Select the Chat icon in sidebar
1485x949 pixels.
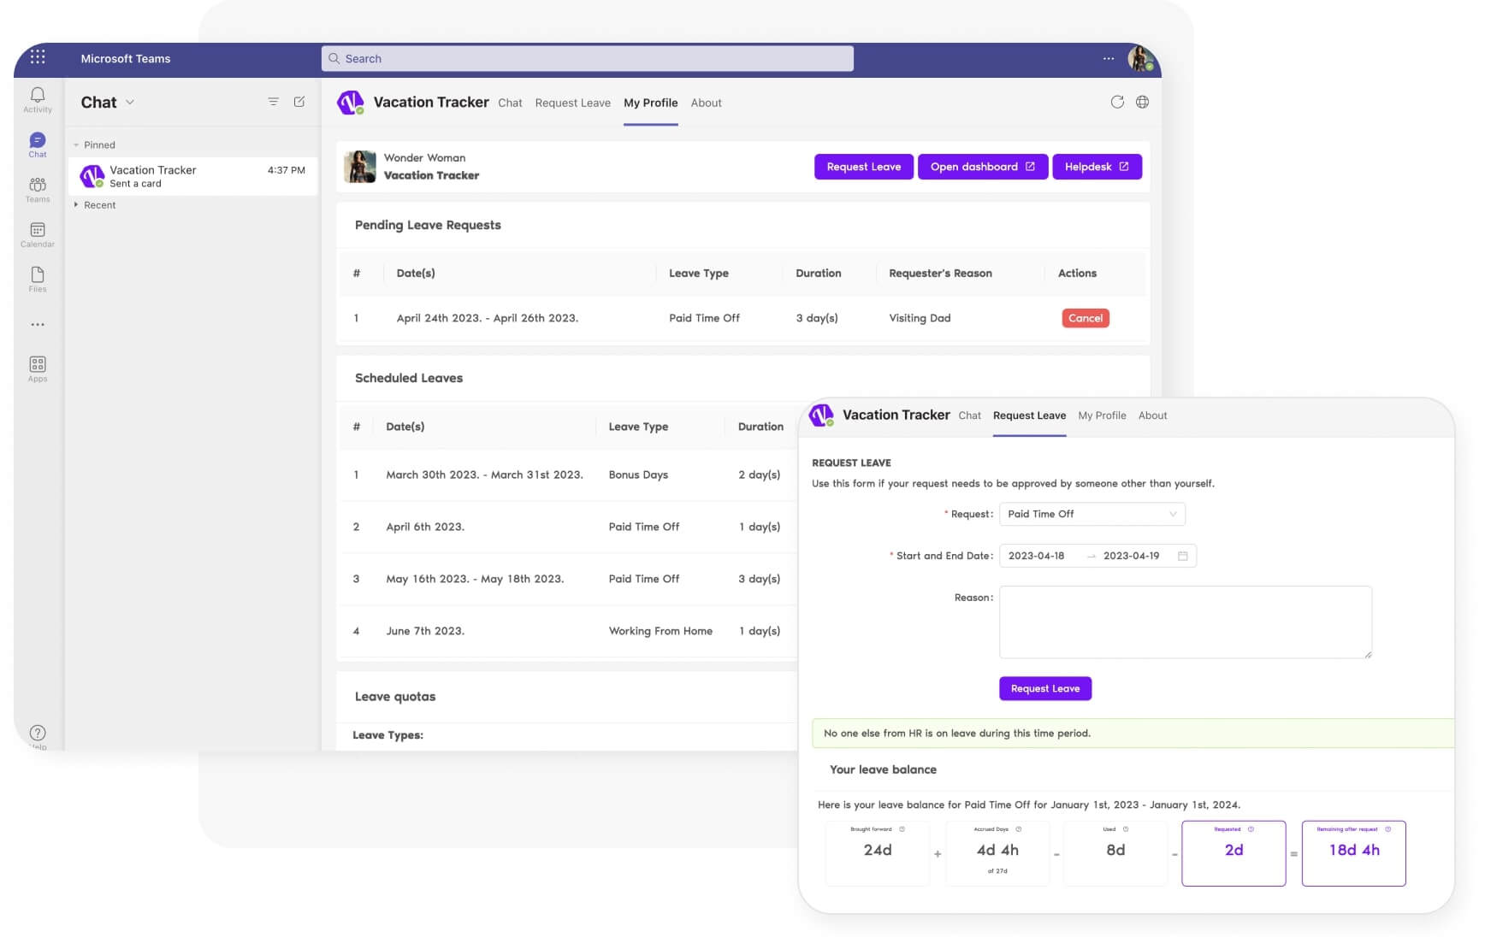(x=38, y=144)
